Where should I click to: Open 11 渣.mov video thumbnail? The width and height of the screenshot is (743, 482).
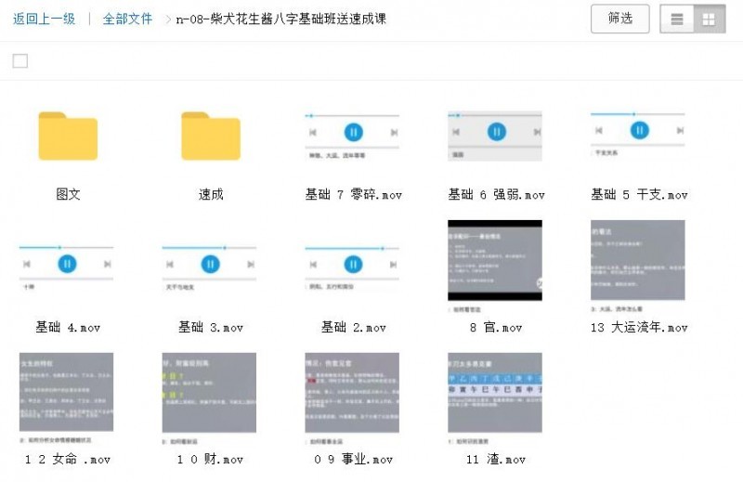click(x=495, y=393)
